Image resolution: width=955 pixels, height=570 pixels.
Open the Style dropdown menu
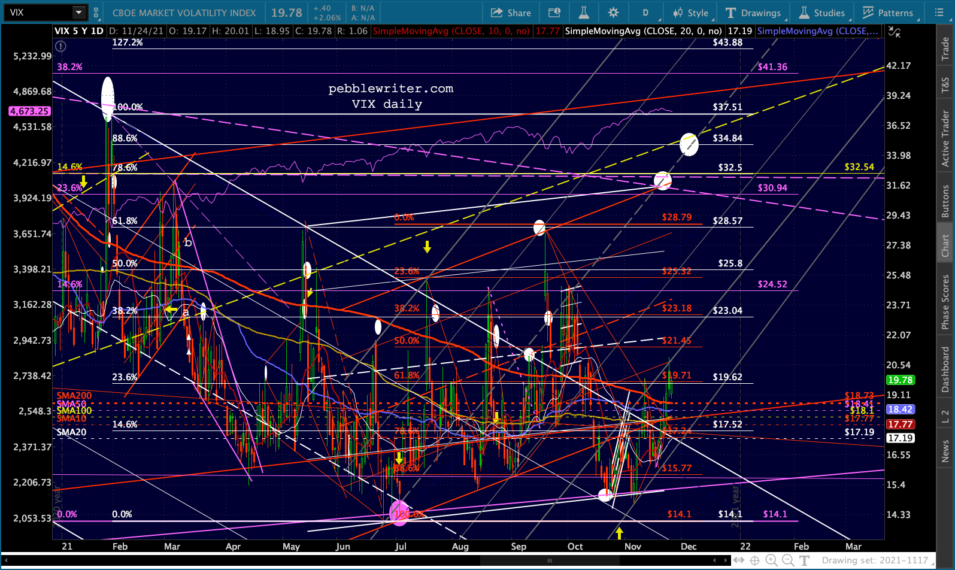[x=690, y=13]
